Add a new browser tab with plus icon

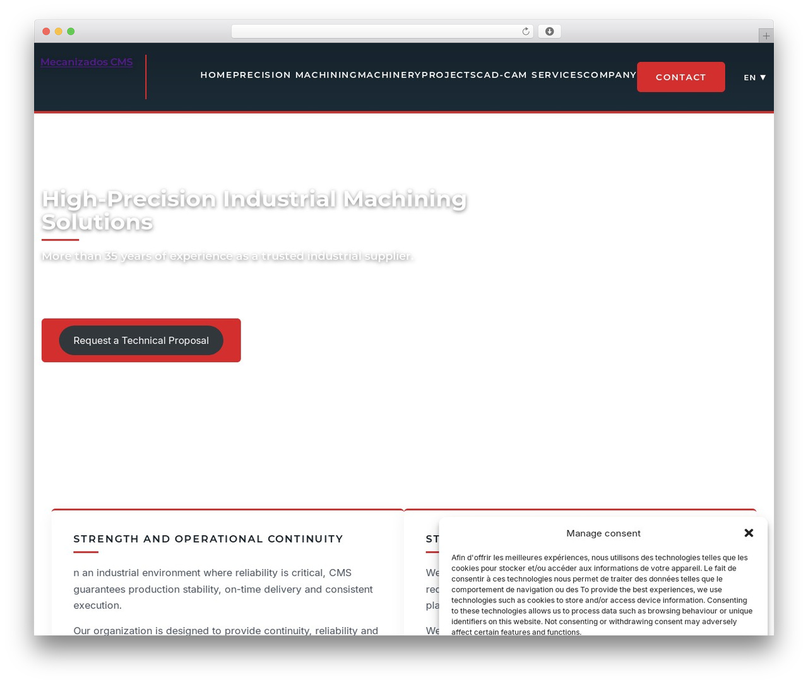(766, 36)
